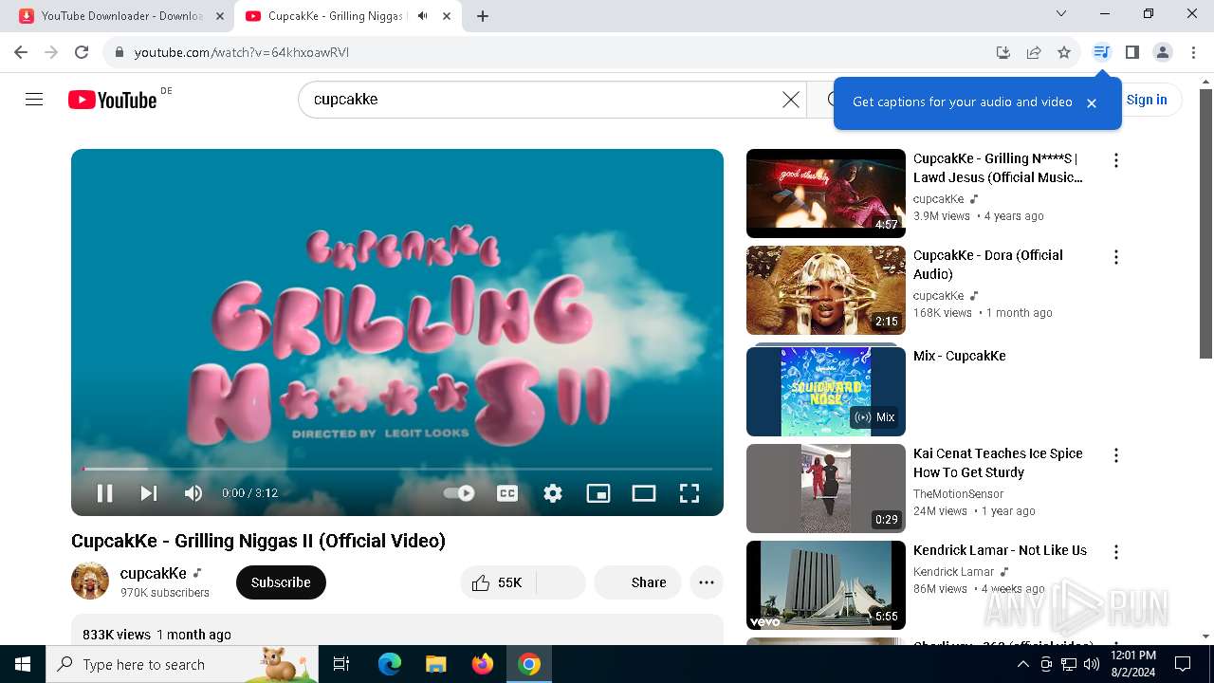Open Kendrick Lamar - Not Like Us video
Viewport: 1214px width, 683px height.
click(x=826, y=585)
